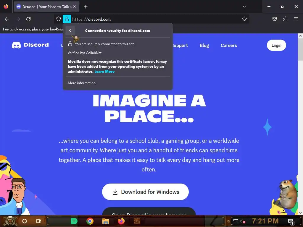The height and width of the screenshot is (227, 303).
Task: Navigate back to the previous page
Action: (7, 19)
